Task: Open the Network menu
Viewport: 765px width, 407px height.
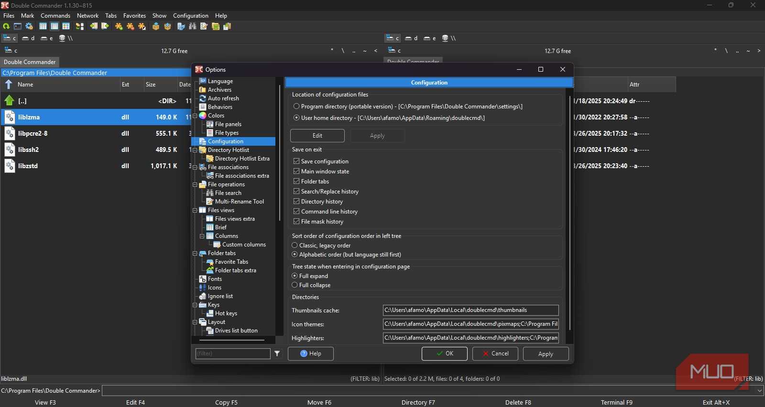Action: (87, 16)
